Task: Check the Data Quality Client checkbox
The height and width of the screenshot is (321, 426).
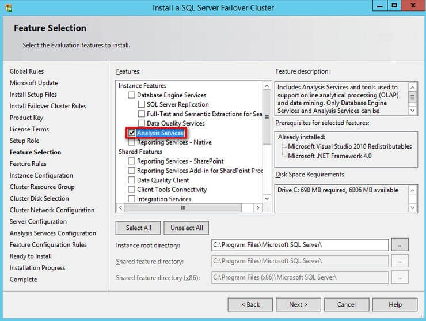Action: [x=131, y=180]
